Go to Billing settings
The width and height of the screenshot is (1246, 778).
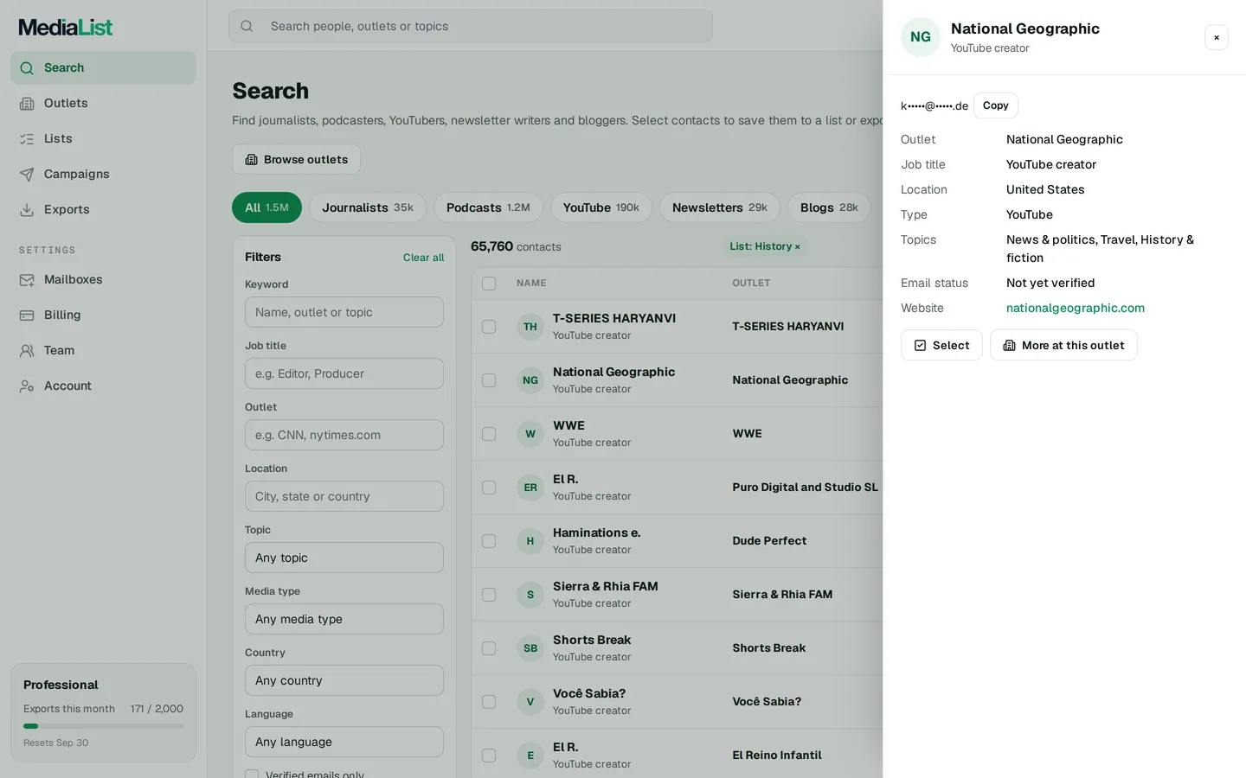point(103,315)
